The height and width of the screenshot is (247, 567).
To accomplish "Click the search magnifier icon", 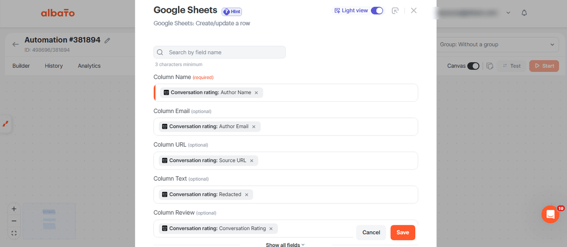I will [160, 52].
